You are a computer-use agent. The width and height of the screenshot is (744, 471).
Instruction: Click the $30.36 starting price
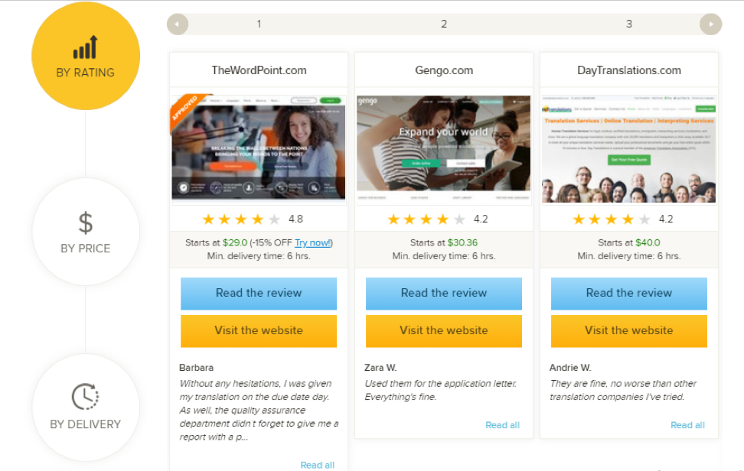pyautogui.click(x=462, y=242)
